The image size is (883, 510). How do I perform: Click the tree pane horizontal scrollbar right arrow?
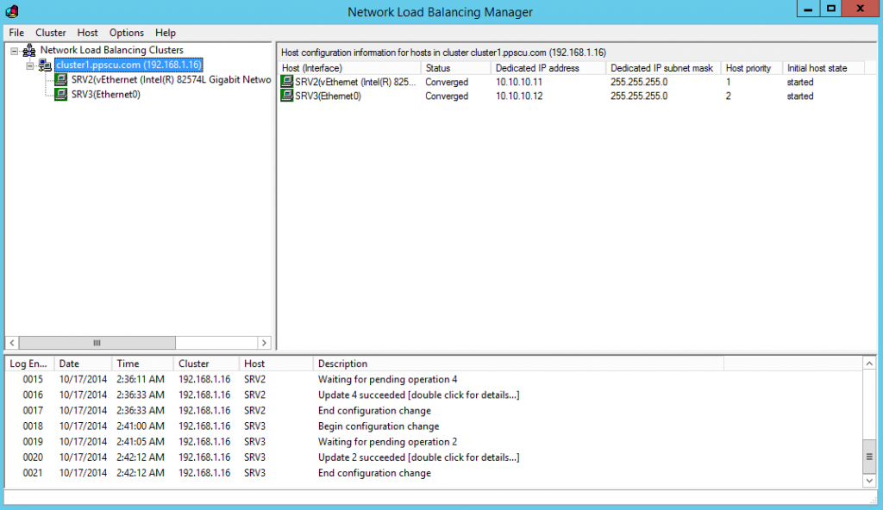pyautogui.click(x=265, y=342)
